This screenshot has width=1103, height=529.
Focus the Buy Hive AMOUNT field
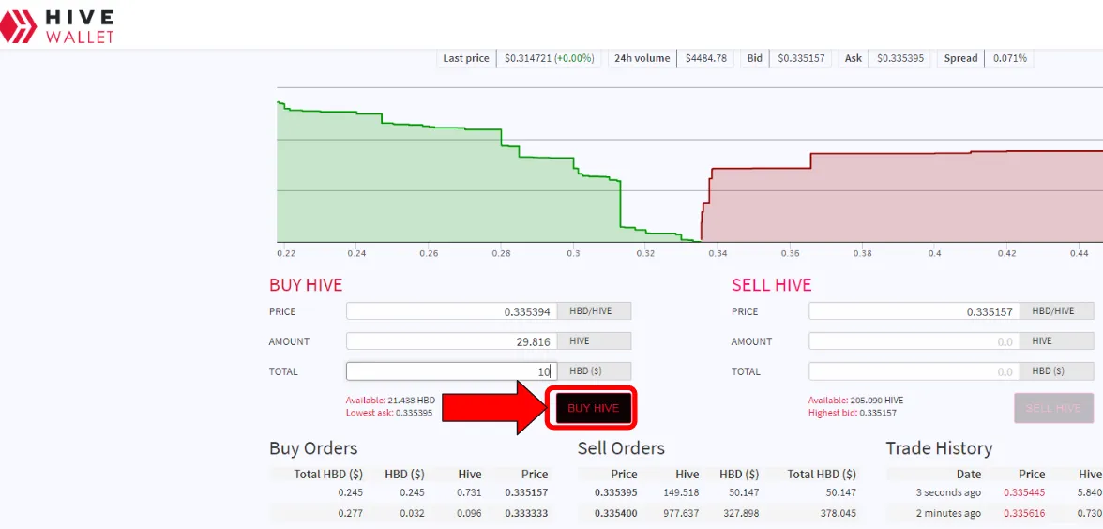452,341
